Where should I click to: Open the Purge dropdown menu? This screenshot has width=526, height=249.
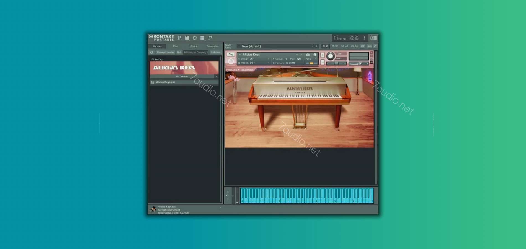tap(310, 59)
